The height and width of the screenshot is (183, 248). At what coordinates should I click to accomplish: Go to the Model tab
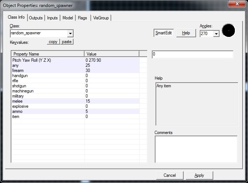click(68, 18)
